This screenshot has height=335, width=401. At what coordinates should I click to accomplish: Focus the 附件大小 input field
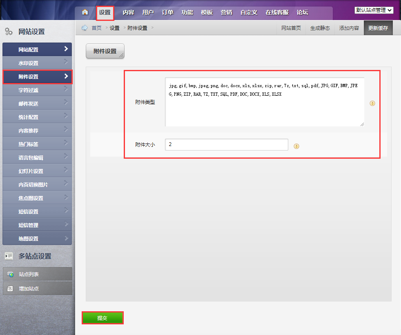(226, 145)
